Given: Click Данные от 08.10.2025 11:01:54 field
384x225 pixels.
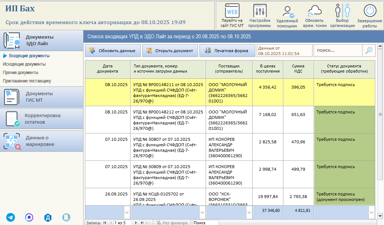Looking at the screenshot, I should pos(284,51).
